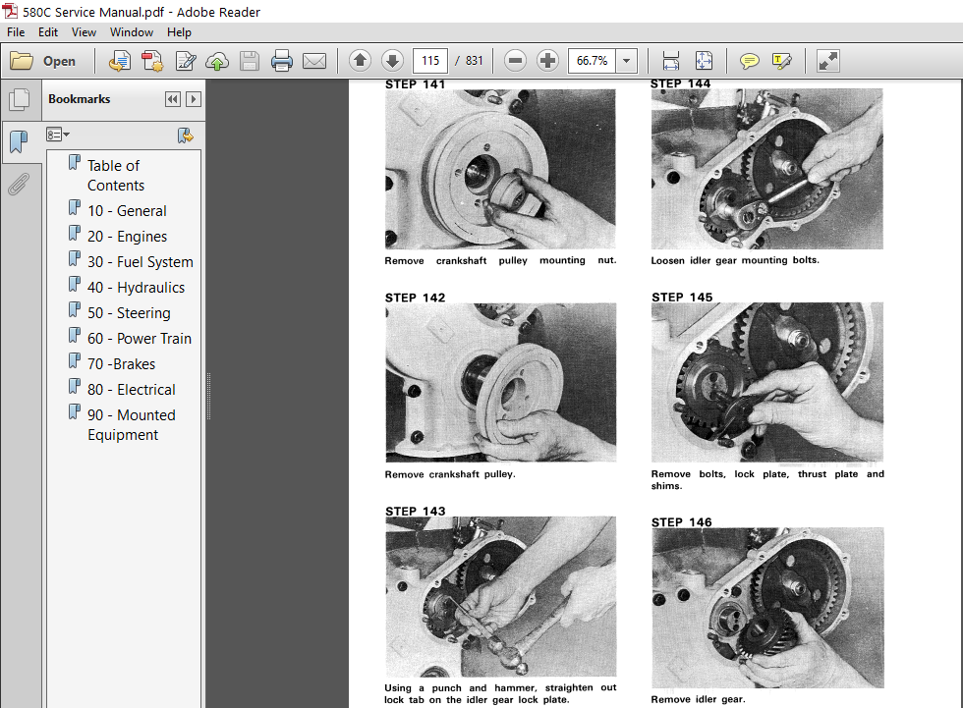The width and height of the screenshot is (963, 708).
Task: Click the email envelope icon
Action: pos(314,61)
